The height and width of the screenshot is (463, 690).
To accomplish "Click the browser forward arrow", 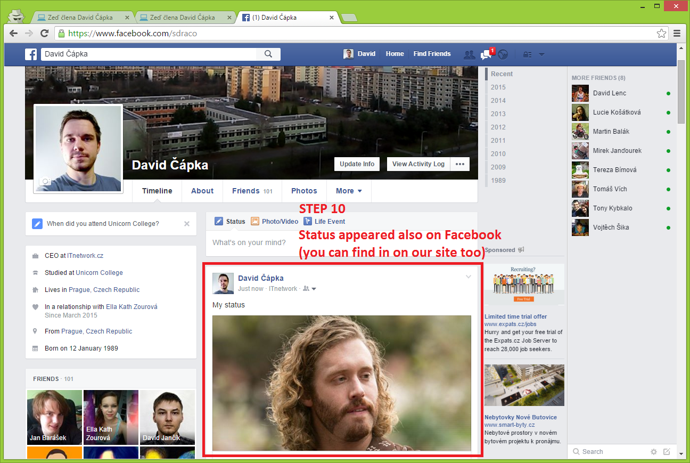I will (29, 33).
